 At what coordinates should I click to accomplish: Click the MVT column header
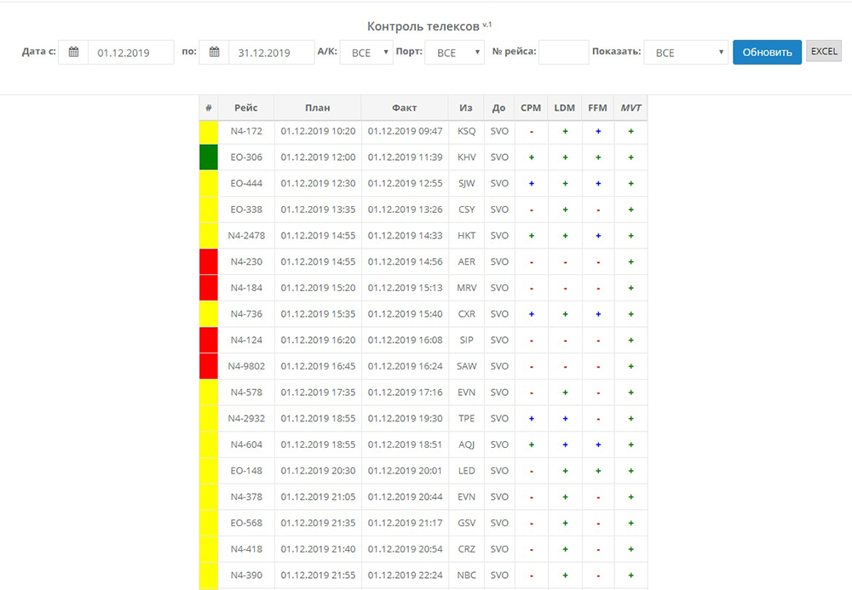click(x=630, y=107)
